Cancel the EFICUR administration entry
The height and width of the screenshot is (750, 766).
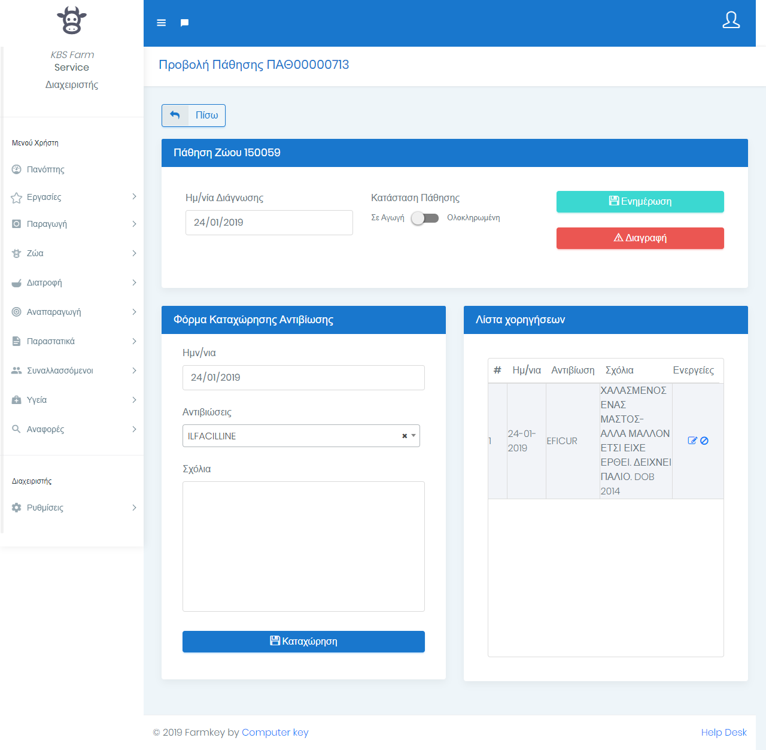[x=704, y=441]
